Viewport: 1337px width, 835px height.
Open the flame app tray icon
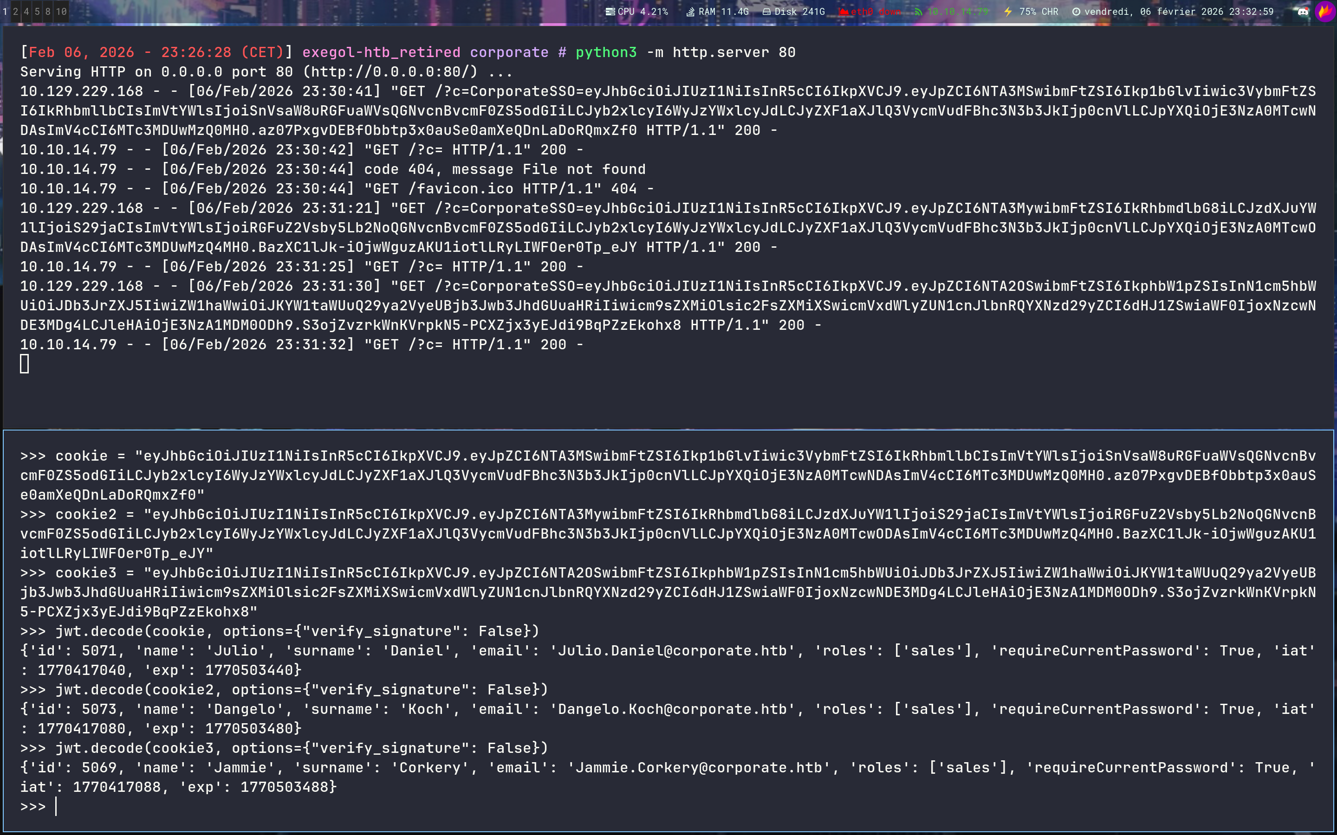coord(1325,12)
